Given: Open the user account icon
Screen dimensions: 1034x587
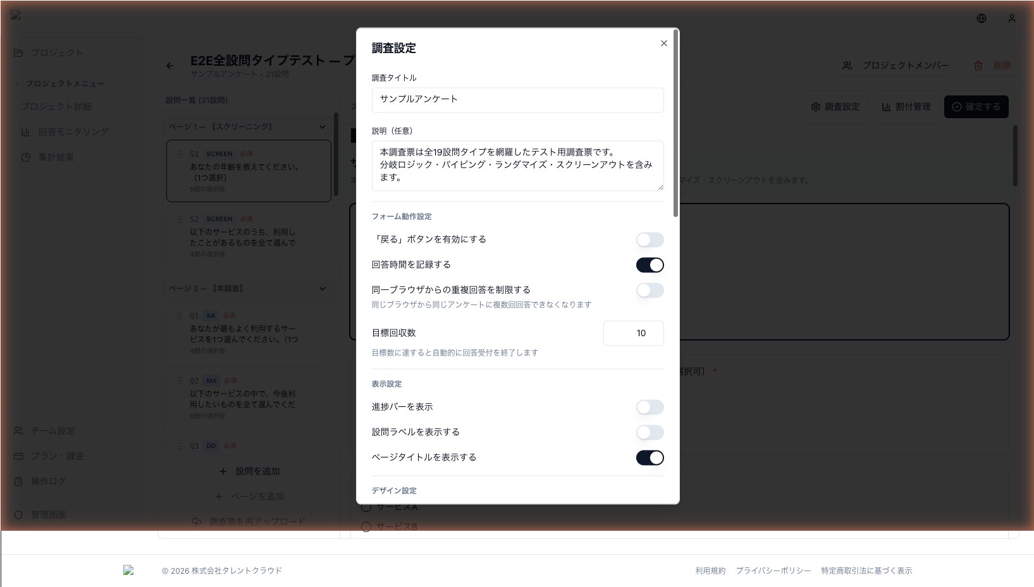Looking at the screenshot, I should (x=1011, y=19).
